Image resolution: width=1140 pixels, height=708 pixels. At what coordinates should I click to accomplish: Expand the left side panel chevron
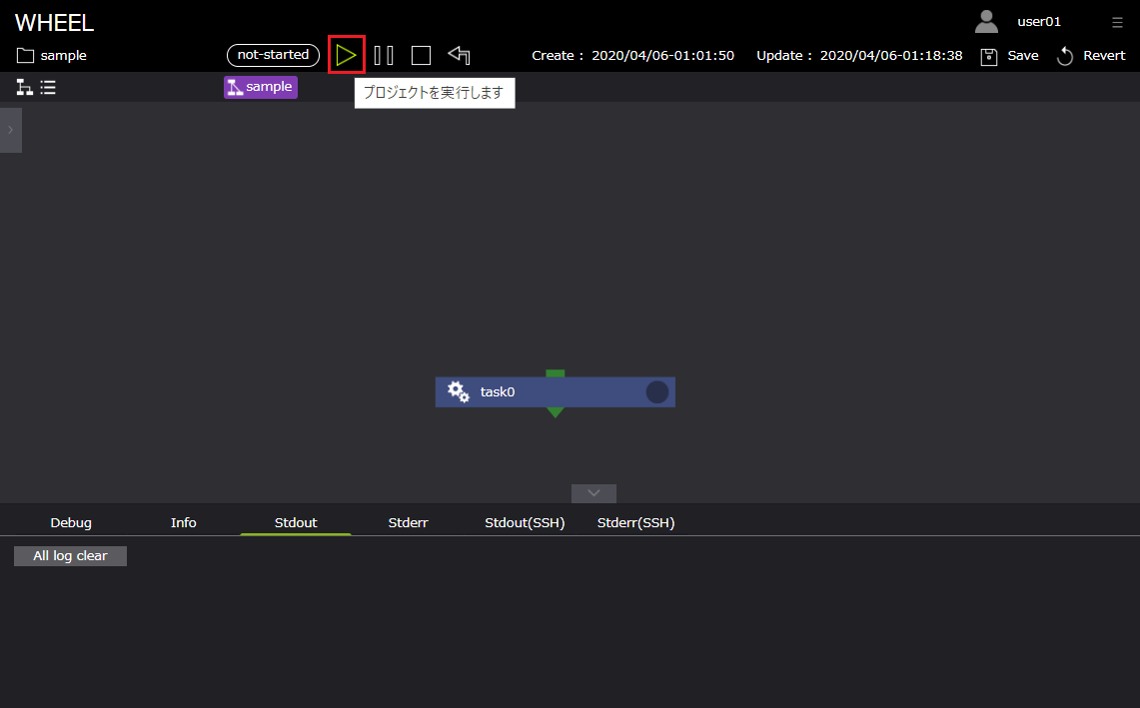pos(10,130)
